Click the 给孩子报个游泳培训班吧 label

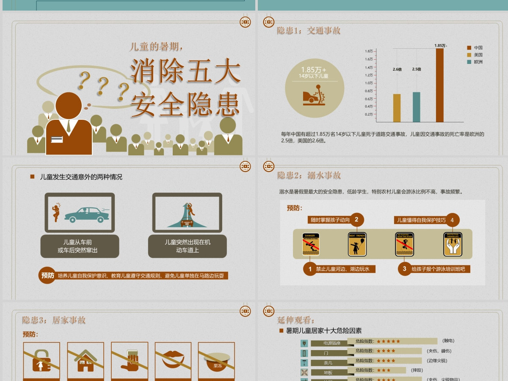pyautogui.click(x=440, y=269)
